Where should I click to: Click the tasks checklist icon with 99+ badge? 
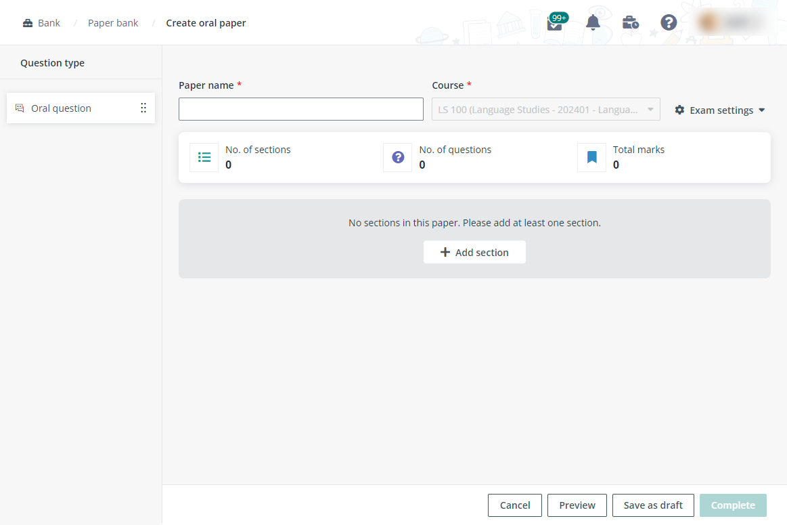(555, 24)
